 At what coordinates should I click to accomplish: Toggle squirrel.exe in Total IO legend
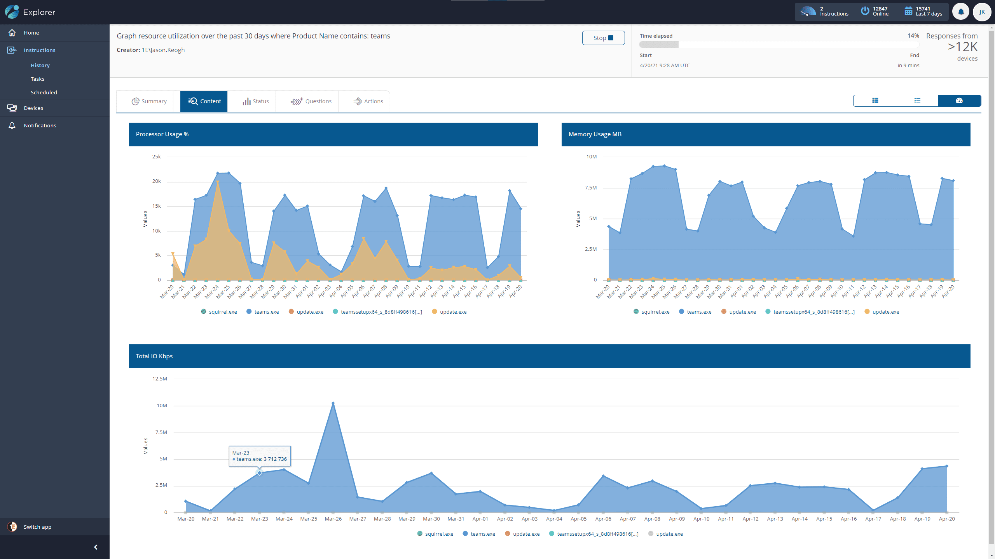(x=435, y=534)
